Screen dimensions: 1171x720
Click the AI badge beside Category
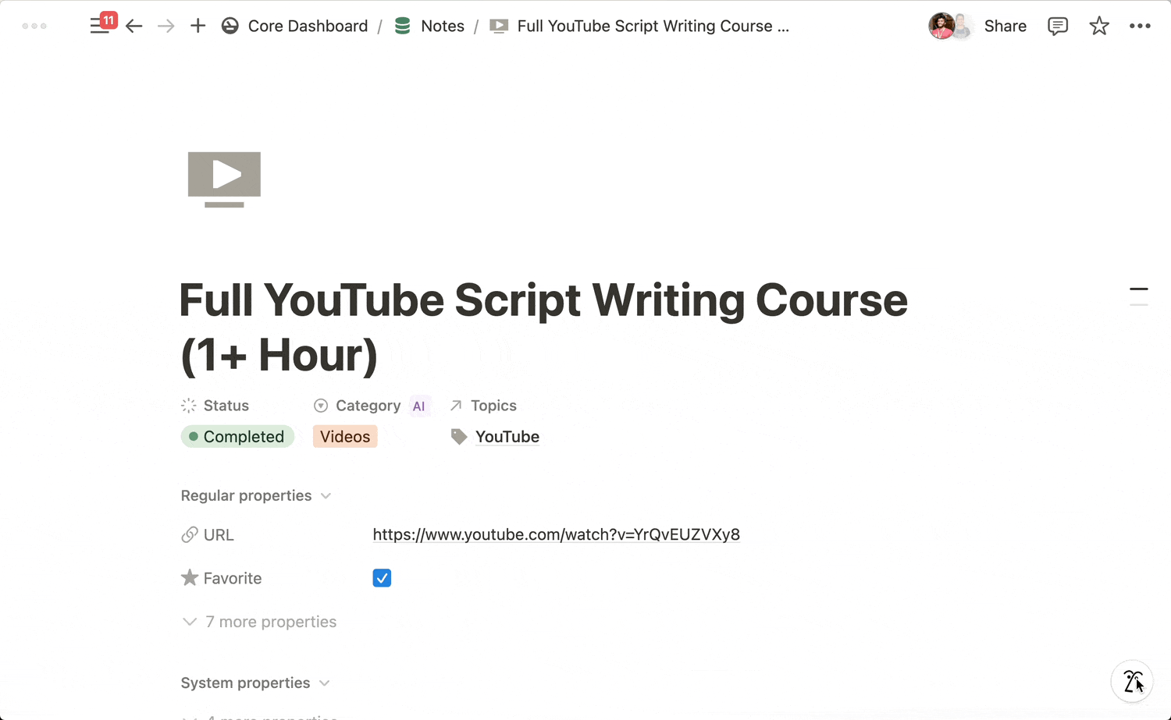click(419, 406)
